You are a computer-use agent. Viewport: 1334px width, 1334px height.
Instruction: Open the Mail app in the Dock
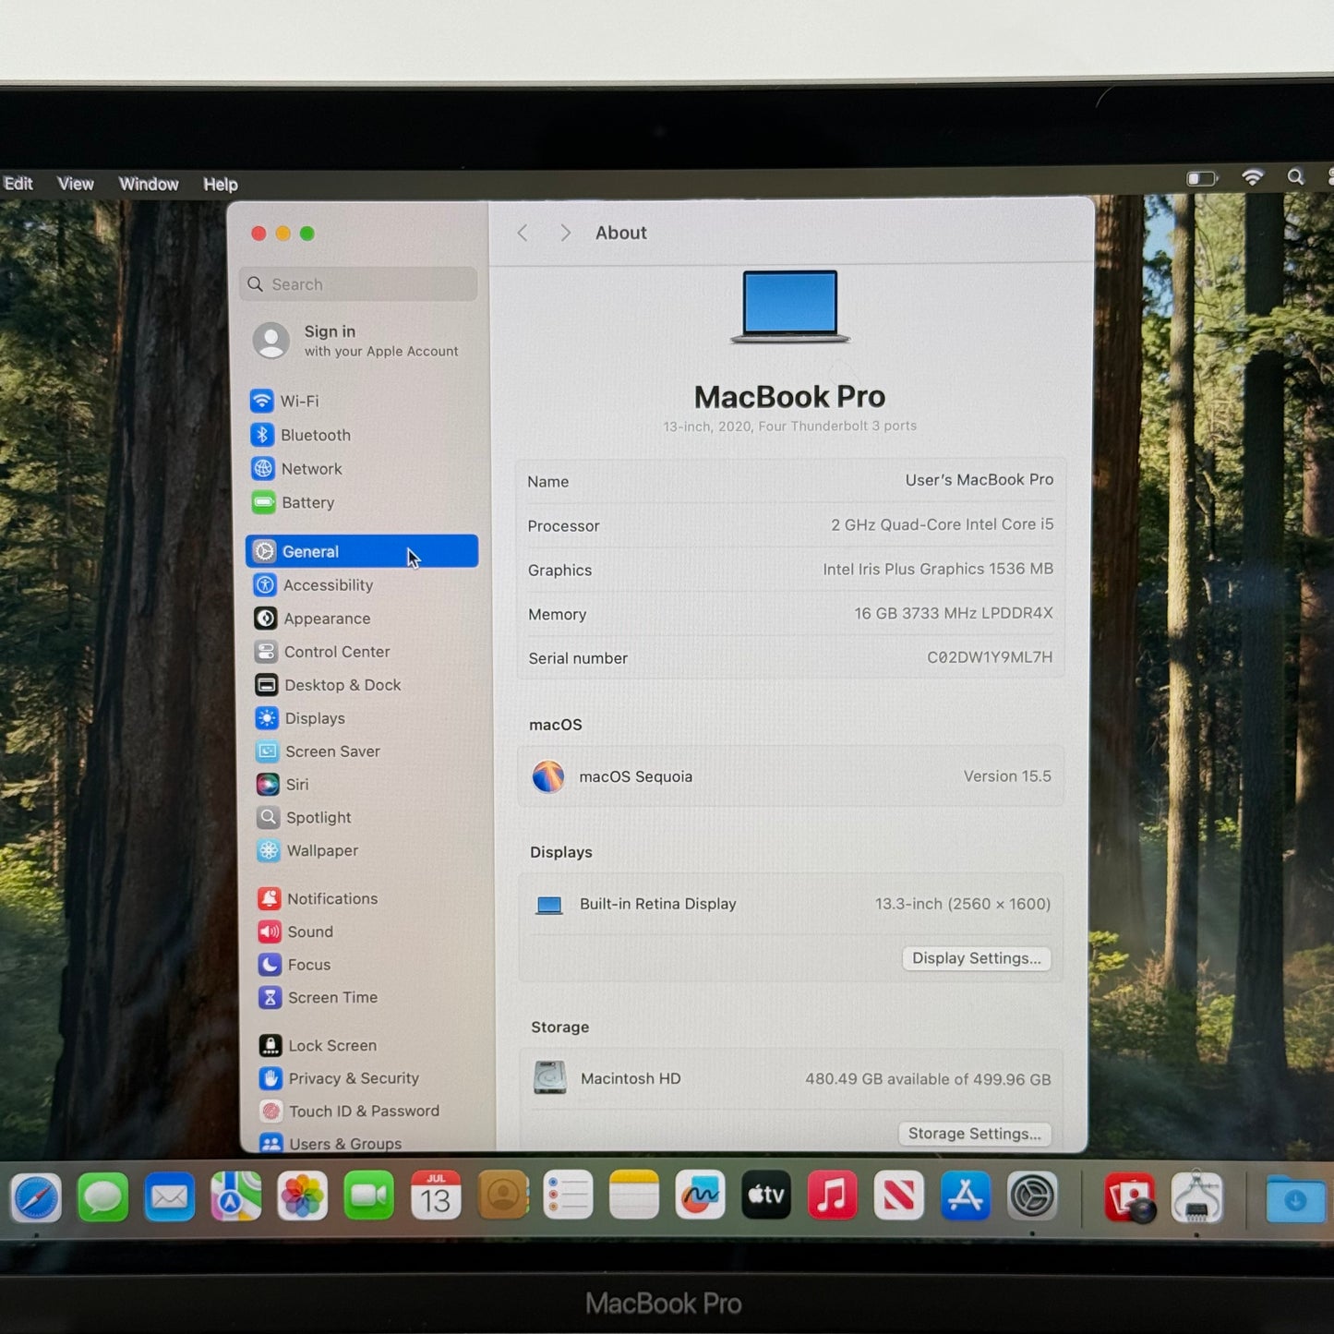coord(170,1197)
